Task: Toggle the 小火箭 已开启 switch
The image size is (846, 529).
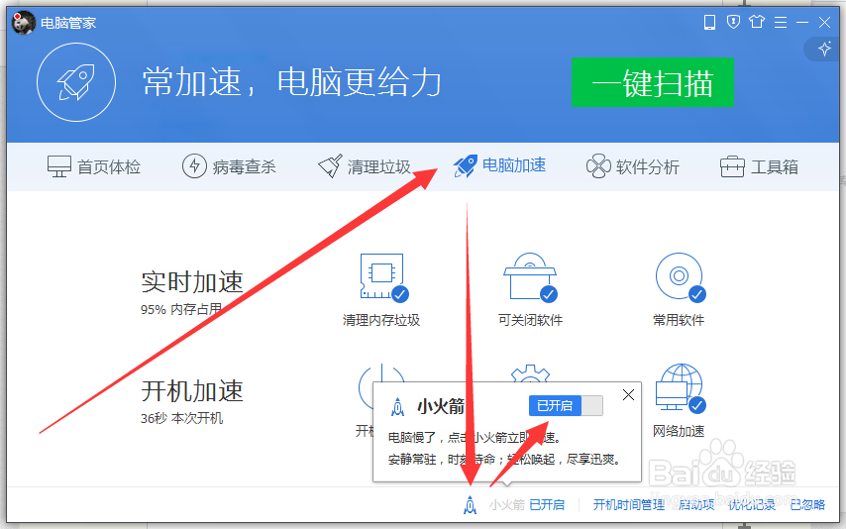Action: [x=566, y=406]
